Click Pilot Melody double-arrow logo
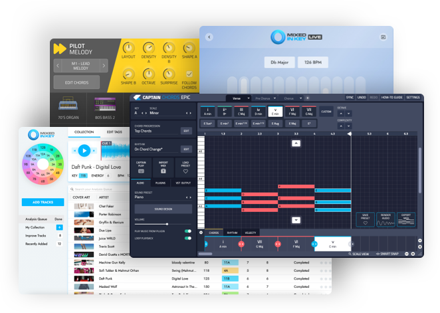The image size is (440, 313). pos(60,49)
